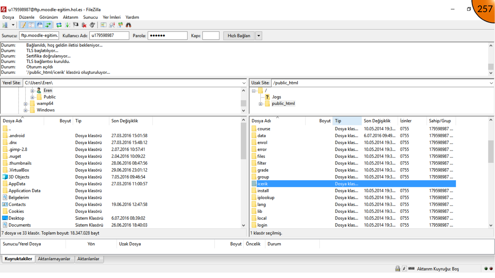The height and width of the screenshot is (278, 495).
Task: Open the Düzenle menu
Action: [27, 17]
